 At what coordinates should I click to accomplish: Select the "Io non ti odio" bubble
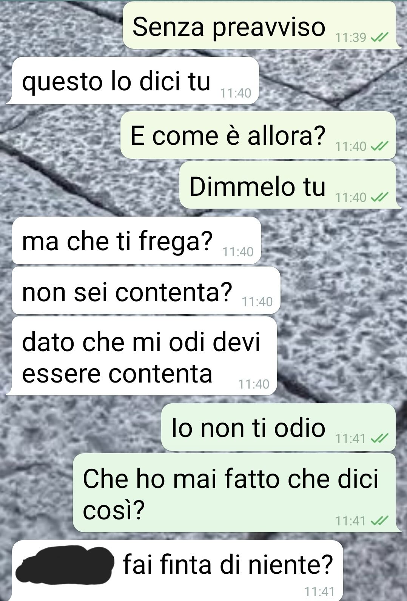click(278, 427)
